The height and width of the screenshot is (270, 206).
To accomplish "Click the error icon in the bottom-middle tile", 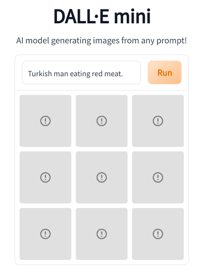I will [101, 234].
